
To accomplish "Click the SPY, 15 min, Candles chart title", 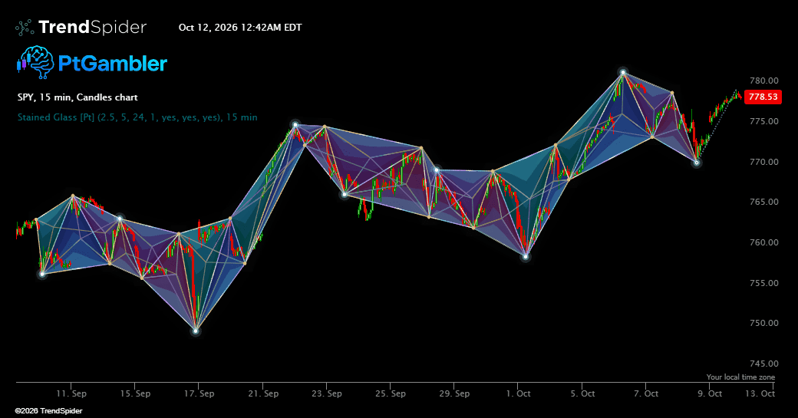I will (x=77, y=97).
